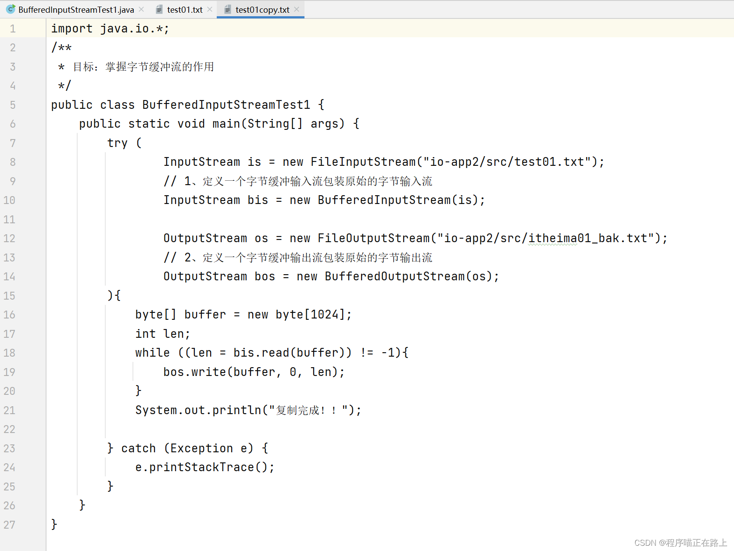Click 'bos.write(buffer, 0, len);' statement
This screenshot has height=551, width=734.
[x=254, y=372]
